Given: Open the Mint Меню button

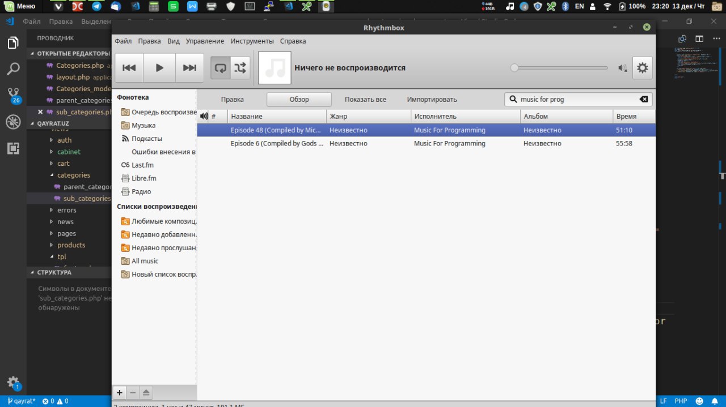Looking at the screenshot, I should click(x=19, y=7).
